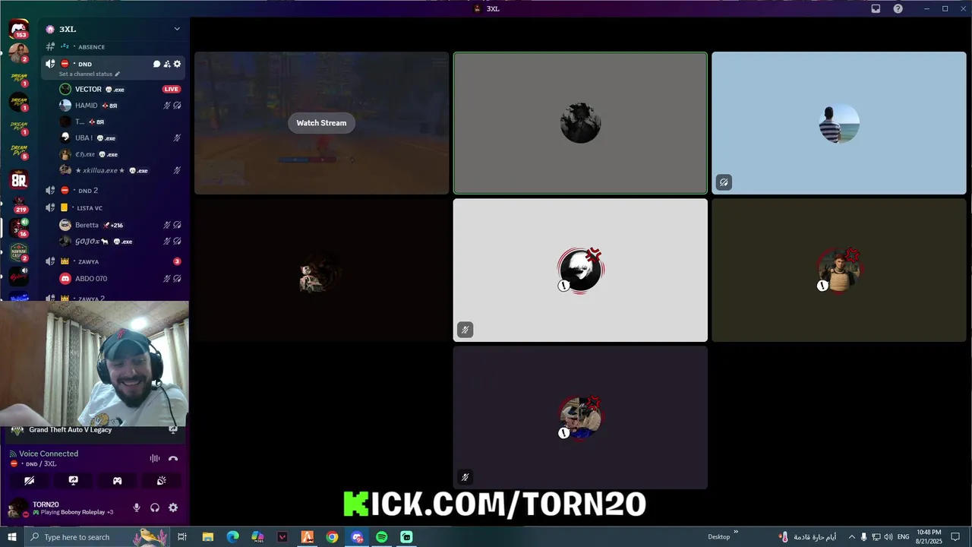Select the light blue participant video tile
Screen dimensions: 972x547
(x=839, y=123)
